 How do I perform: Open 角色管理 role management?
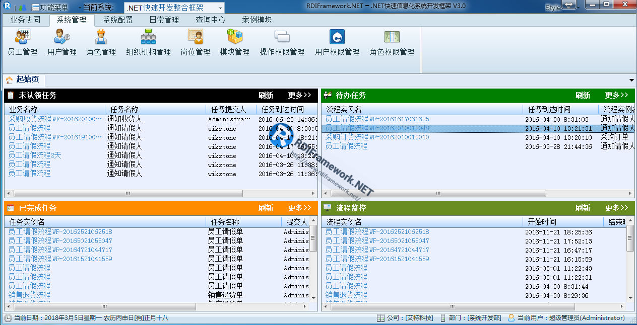pos(101,42)
